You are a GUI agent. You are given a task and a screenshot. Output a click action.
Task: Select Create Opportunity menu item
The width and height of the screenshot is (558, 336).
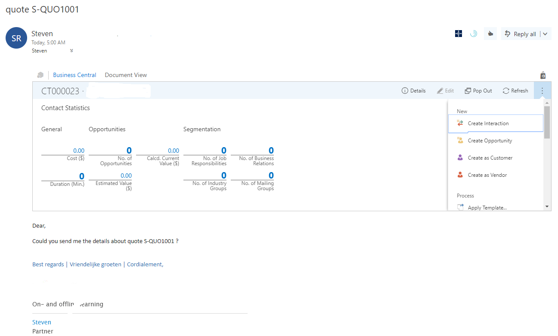(x=496, y=141)
